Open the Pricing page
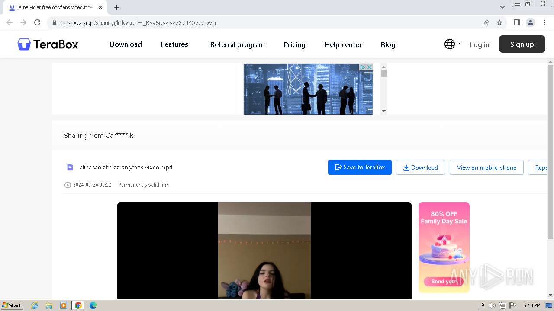Screen dimensions: 554x311 coord(294,44)
